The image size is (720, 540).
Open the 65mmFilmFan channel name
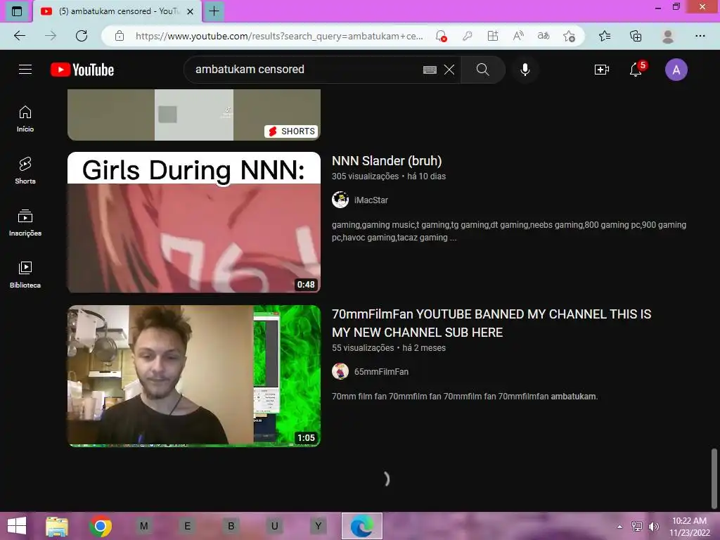(381, 372)
